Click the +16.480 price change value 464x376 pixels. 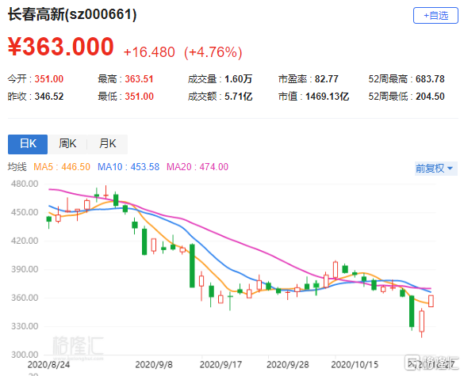tap(149, 52)
